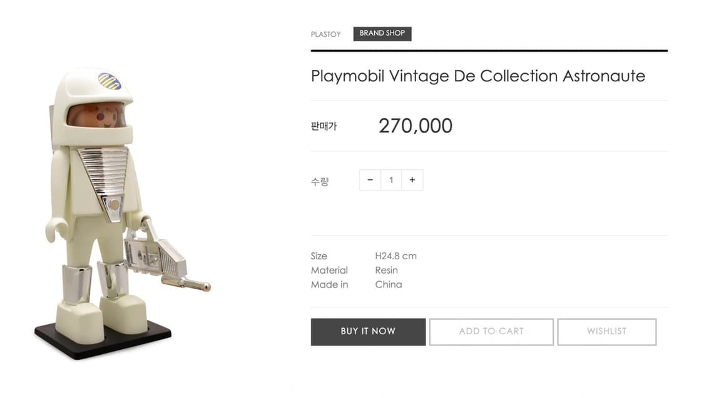Screen dimensions: 704x398
Task: Click the Size specification label
Action: point(319,256)
